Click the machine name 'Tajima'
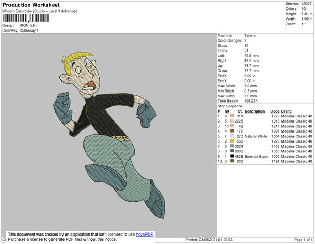 pos(250,35)
